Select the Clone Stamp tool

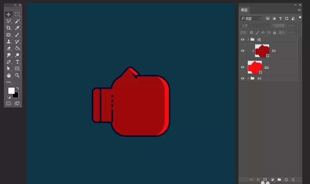[8, 42]
